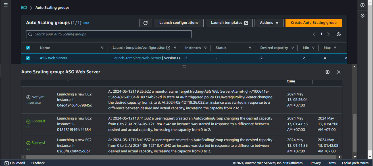Click the scroll-down arrow of the details panel
The height and width of the screenshot is (166, 373).
tap(354, 157)
